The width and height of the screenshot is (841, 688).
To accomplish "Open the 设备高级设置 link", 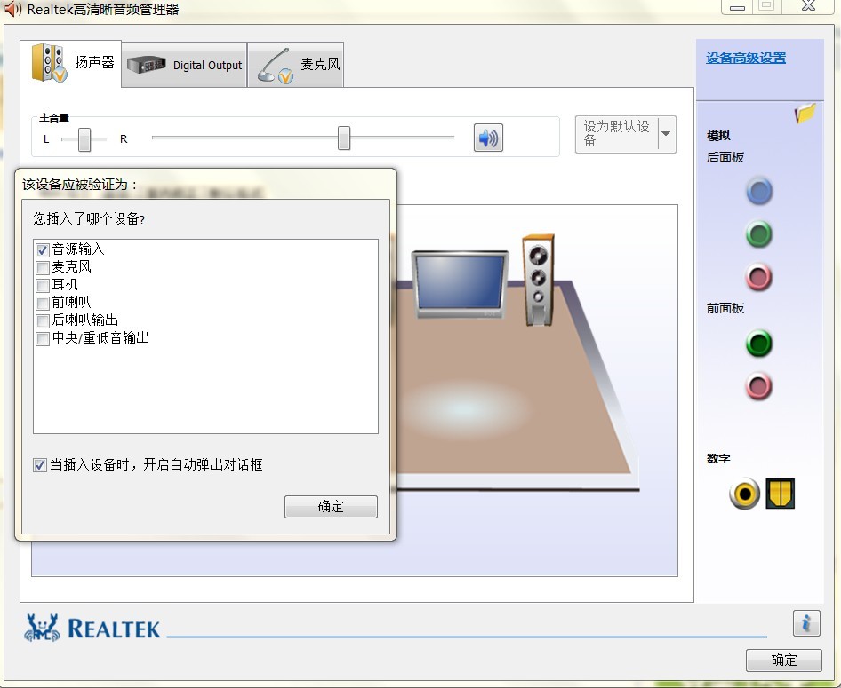I will coord(746,58).
